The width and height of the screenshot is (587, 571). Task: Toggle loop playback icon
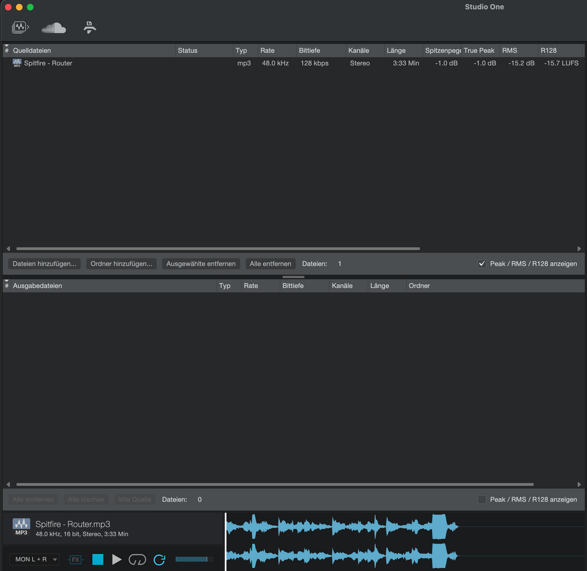pyautogui.click(x=137, y=559)
